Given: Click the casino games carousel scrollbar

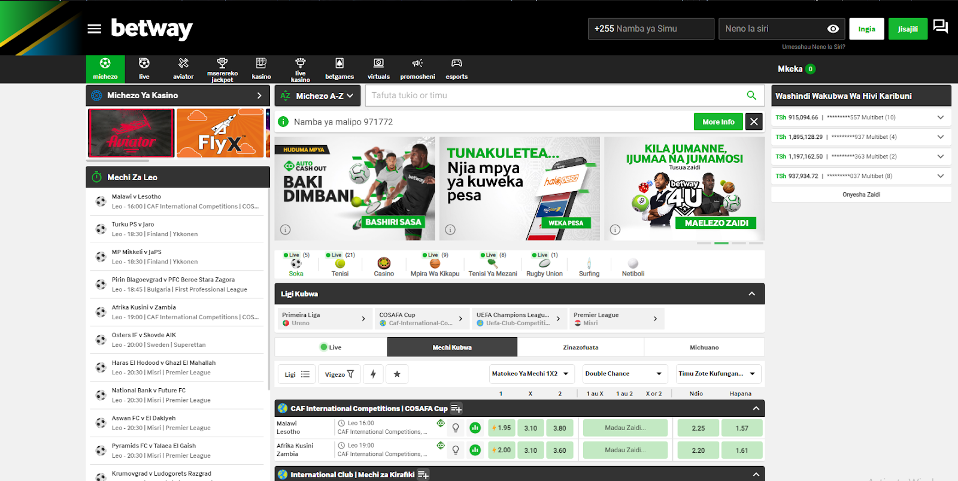Looking at the screenshot, I should pyautogui.click(x=118, y=161).
